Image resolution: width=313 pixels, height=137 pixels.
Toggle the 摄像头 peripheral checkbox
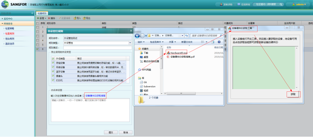[53, 76]
